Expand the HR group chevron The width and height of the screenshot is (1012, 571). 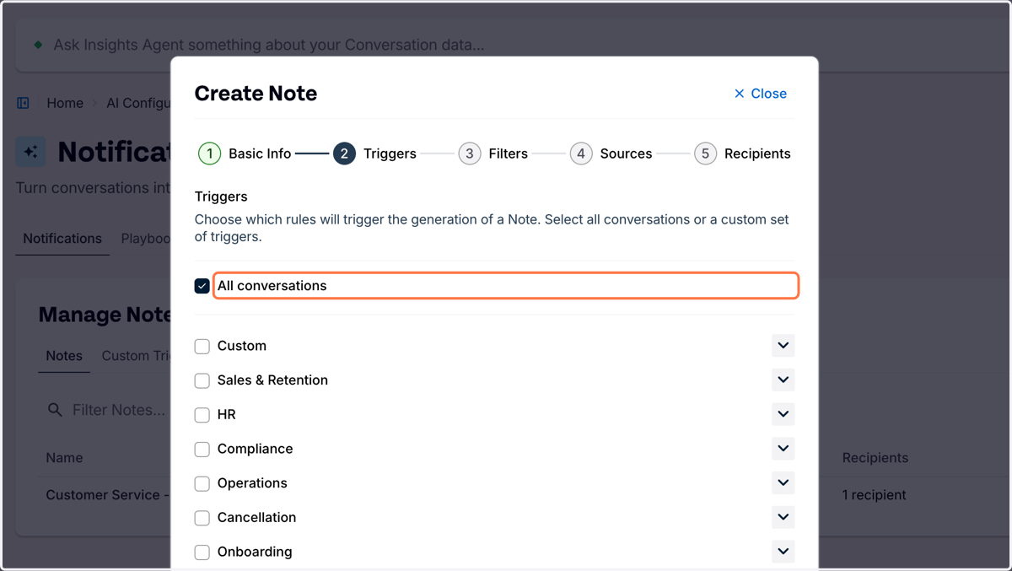click(x=783, y=414)
